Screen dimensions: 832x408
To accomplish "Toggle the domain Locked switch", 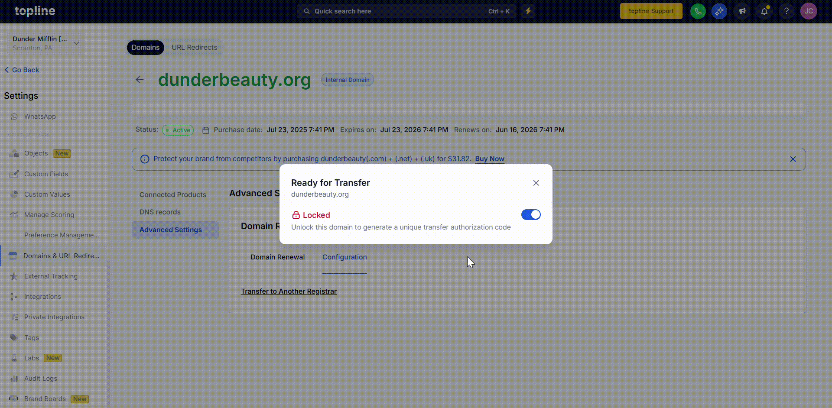I will pos(531,215).
